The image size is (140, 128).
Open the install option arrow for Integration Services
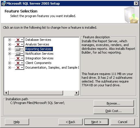tap(22, 58)
